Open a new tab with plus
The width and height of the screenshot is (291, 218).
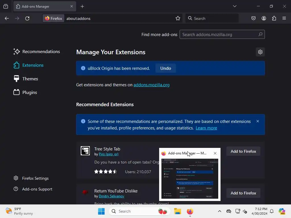click(x=82, y=7)
